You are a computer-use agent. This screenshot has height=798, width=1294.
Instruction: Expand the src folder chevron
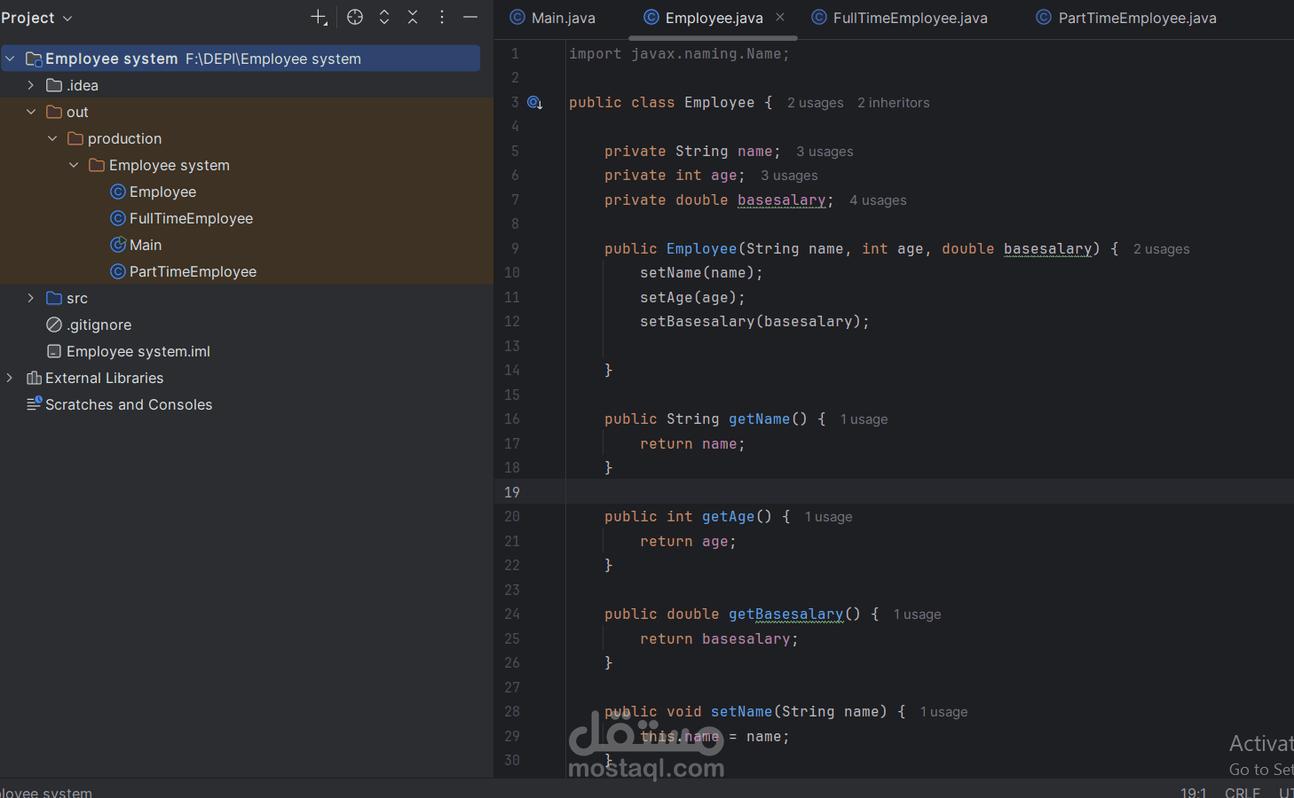[30, 298]
